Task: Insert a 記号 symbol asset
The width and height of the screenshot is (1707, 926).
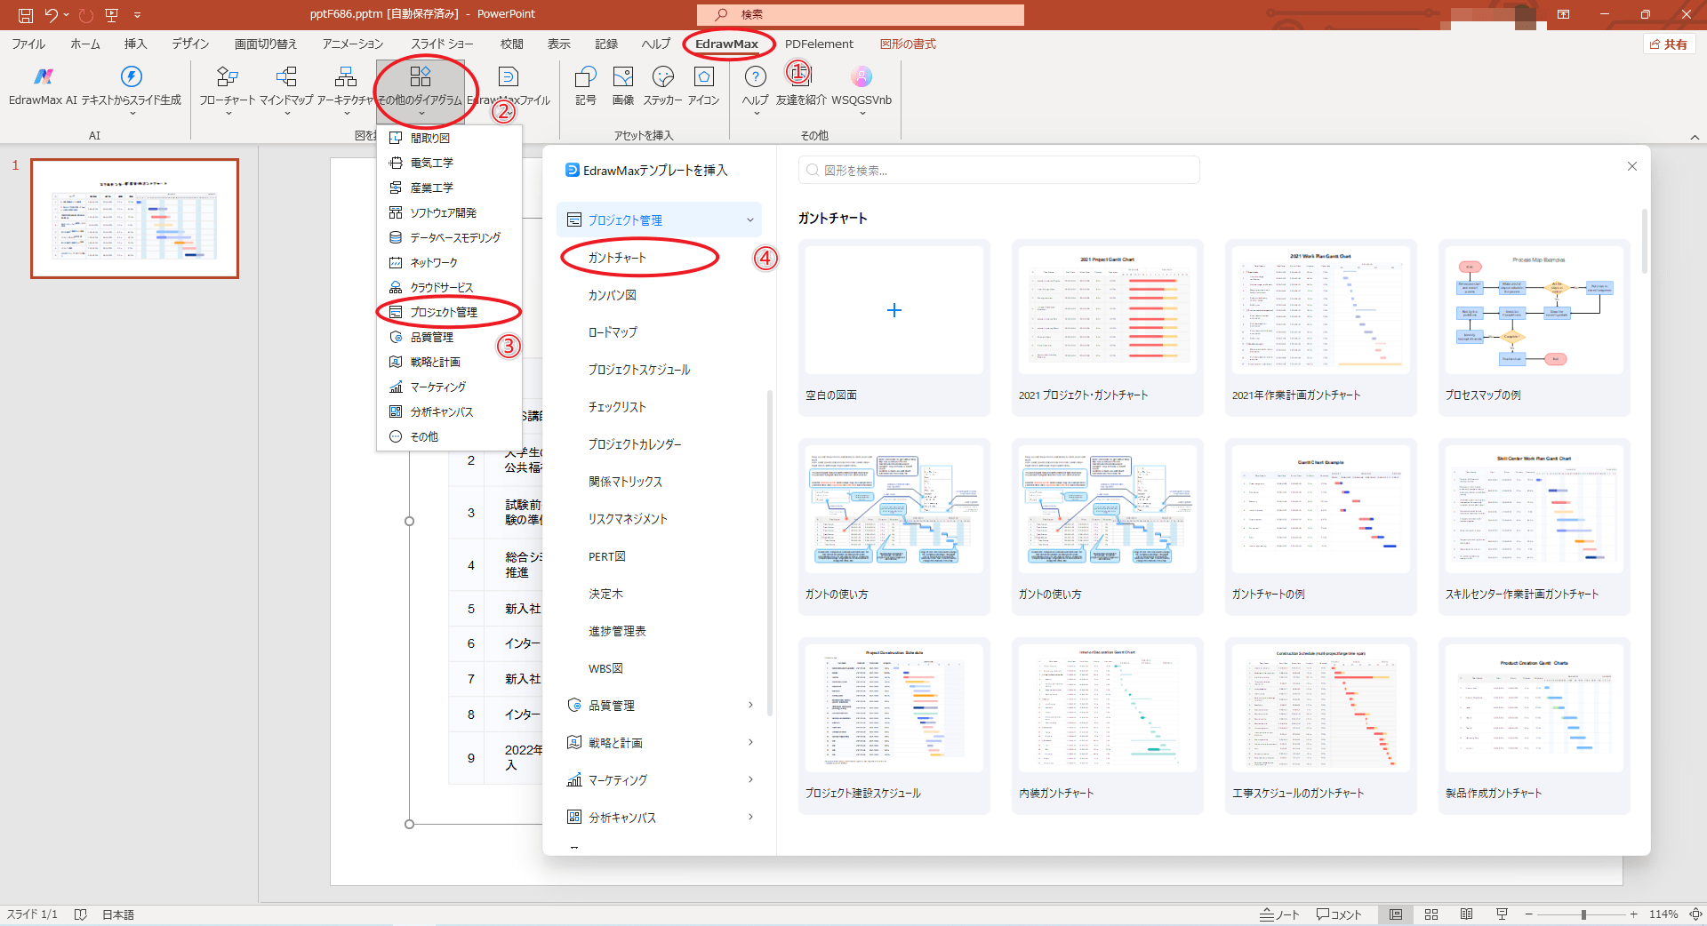Action: [585, 85]
